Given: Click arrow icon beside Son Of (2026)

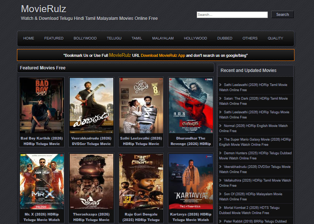Looking at the screenshot, I should [220, 194].
